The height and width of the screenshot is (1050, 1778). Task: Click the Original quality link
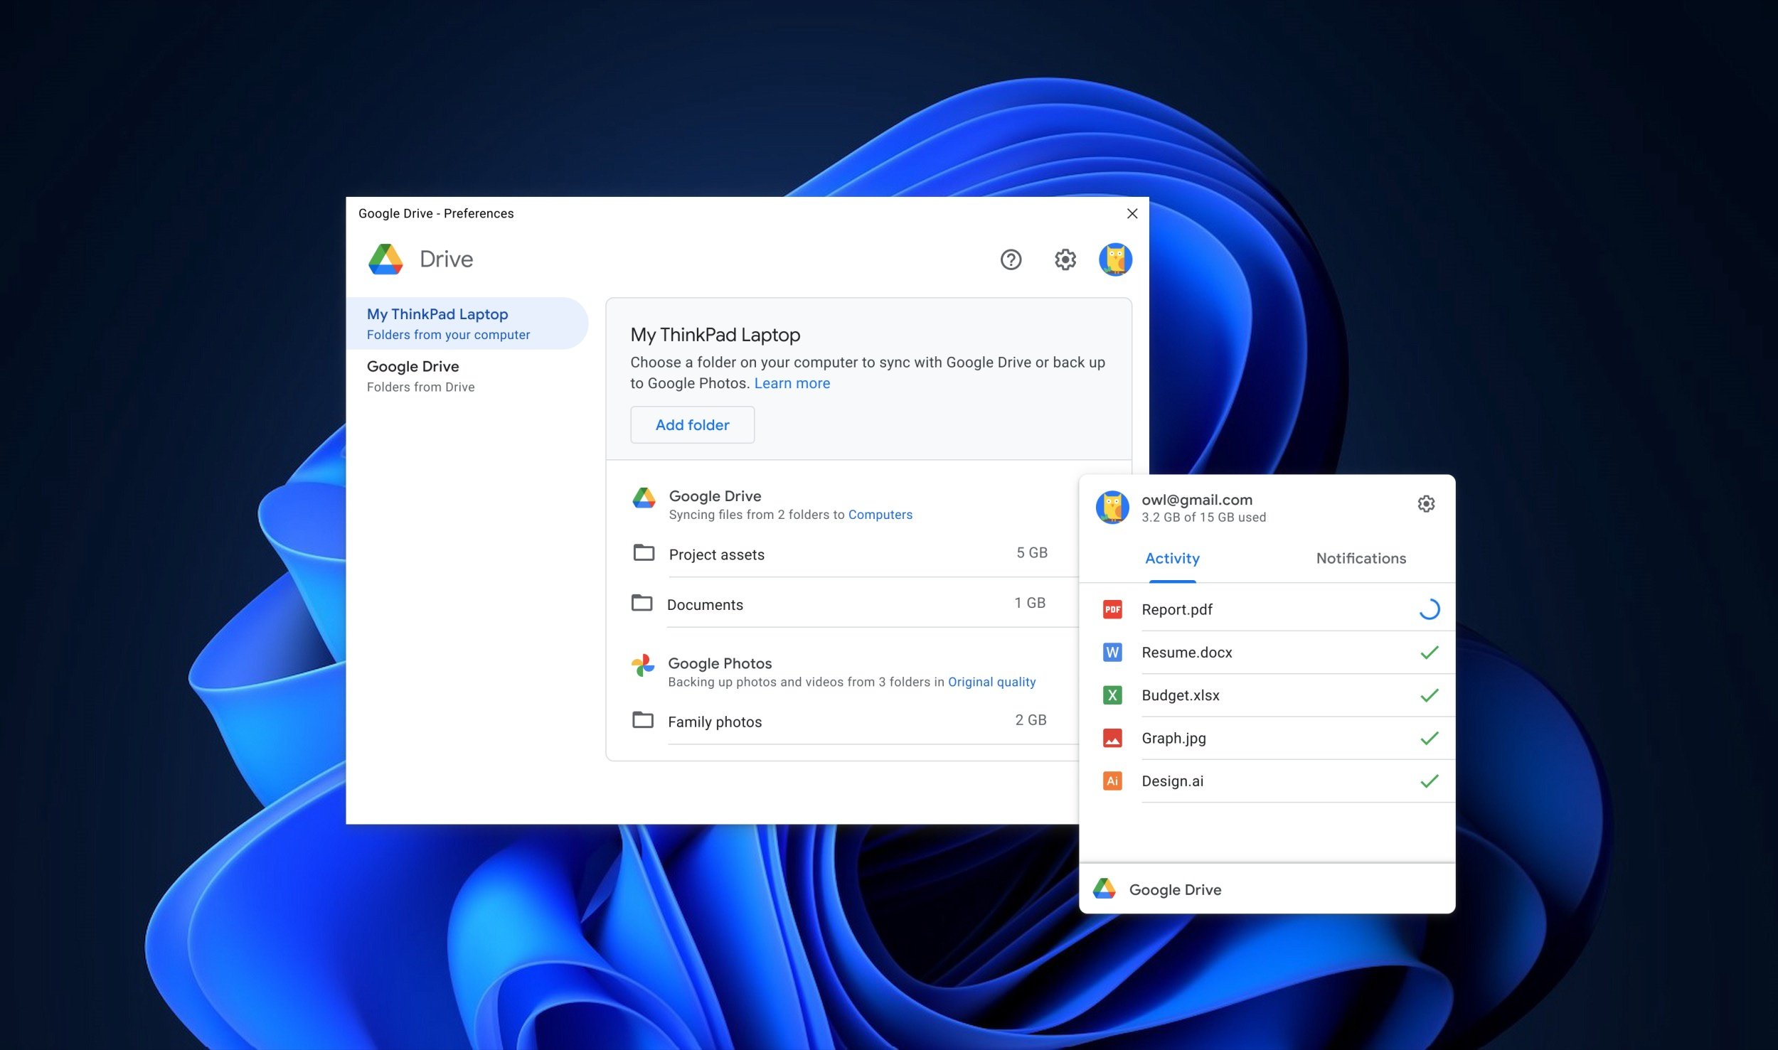(x=991, y=682)
